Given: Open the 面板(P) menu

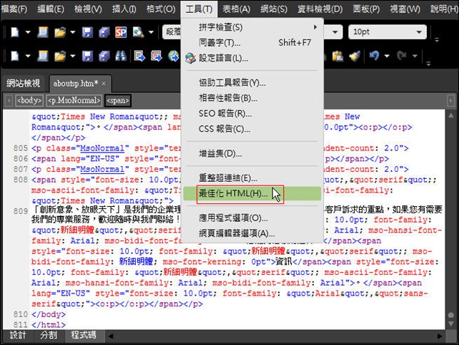Looking at the screenshot, I should [366, 9].
